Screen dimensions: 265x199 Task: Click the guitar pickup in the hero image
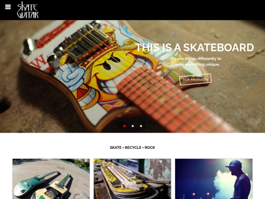[x=86, y=44]
